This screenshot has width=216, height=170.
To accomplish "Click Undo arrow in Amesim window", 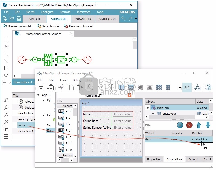I will [x=123, y=18].
